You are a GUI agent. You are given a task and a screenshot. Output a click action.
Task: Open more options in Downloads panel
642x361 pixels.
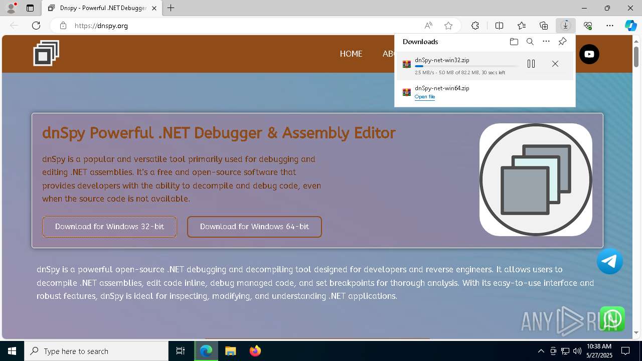(x=546, y=42)
